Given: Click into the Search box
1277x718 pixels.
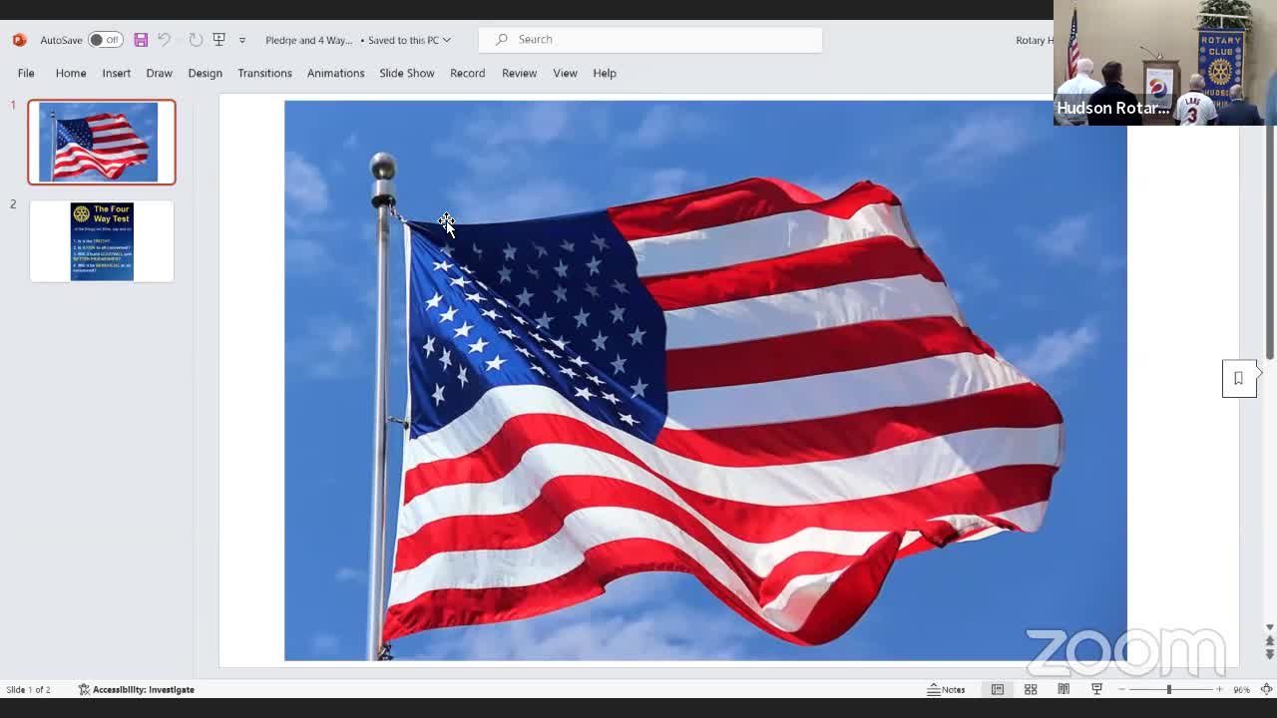Looking at the screenshot, I should pyautogui.click(x=650, y=39).
